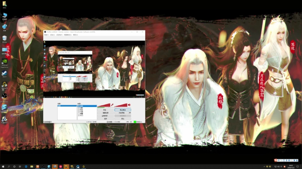Open the orange app icon on taskbar
The width and height of the screenshot is (302, 169).
tap(38, 166)
